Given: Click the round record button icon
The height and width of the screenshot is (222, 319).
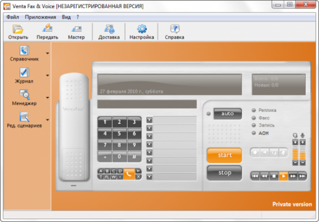Looking at the screenshot, I should pos(255,153).
